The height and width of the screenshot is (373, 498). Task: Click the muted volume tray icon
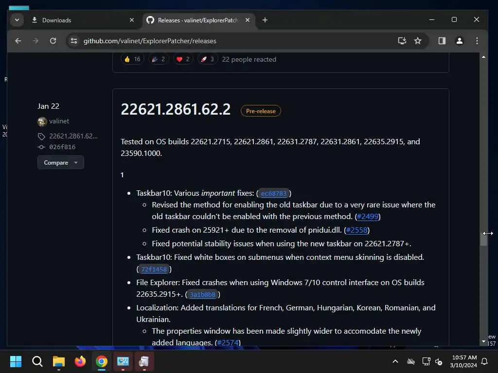pyautogui.click(x=439, y=361)
